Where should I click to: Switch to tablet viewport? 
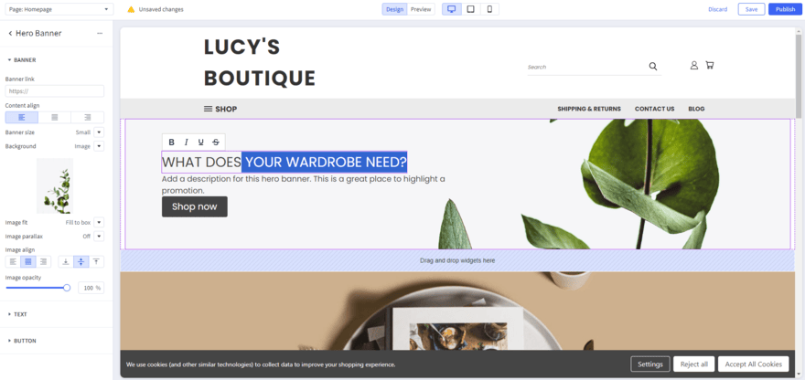coord(471,9)
